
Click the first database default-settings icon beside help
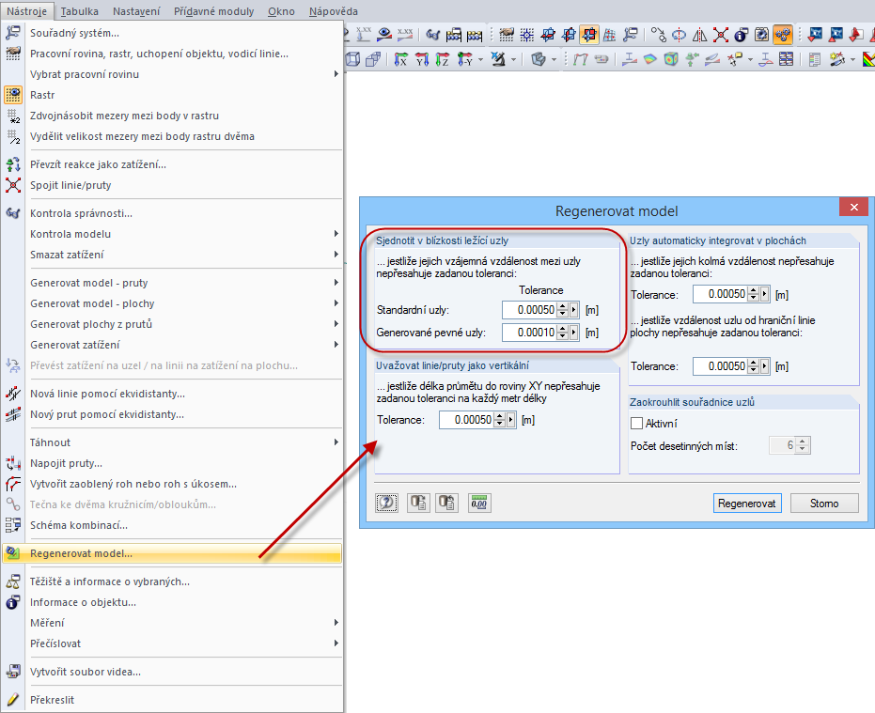(x=418, y=504)
